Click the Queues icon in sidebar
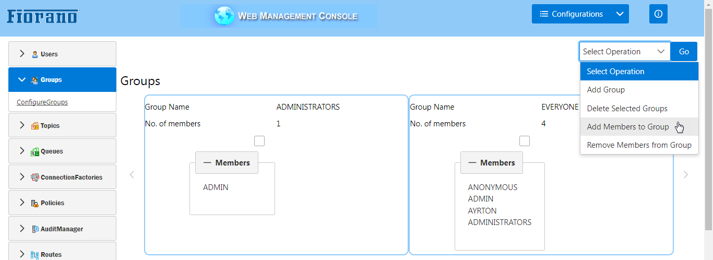 coord(35,151)
